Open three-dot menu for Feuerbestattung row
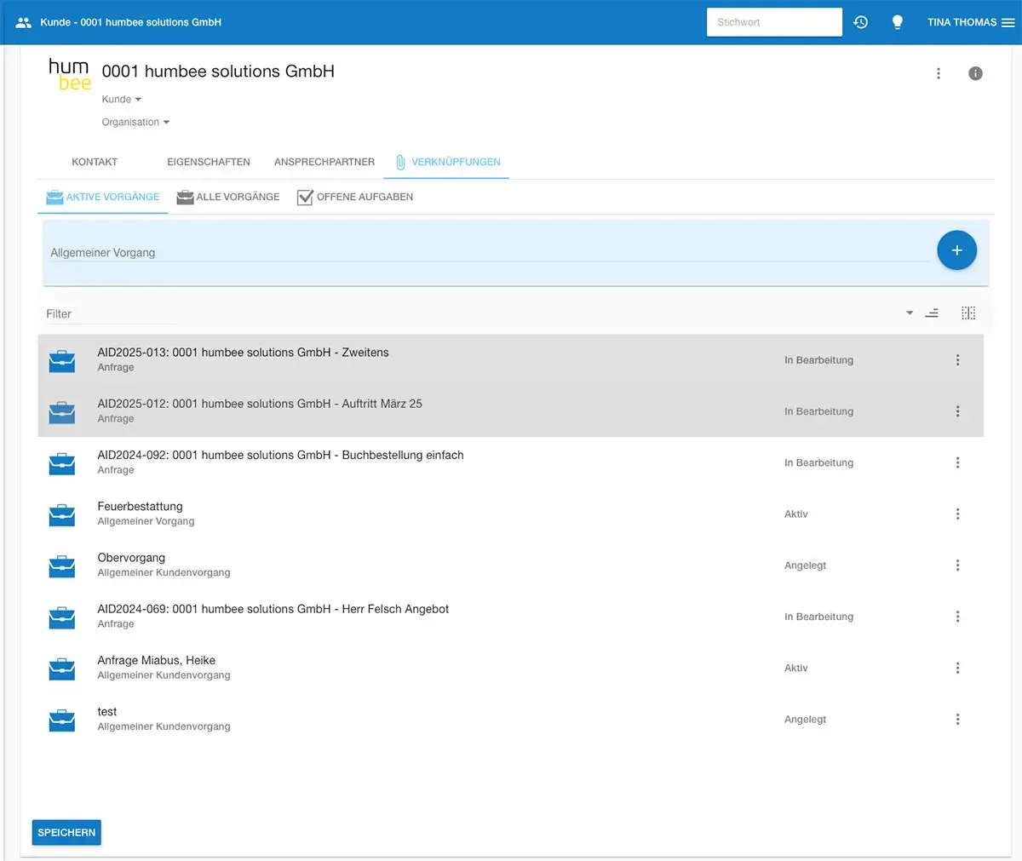1022x861 pixels. [957, 514]
